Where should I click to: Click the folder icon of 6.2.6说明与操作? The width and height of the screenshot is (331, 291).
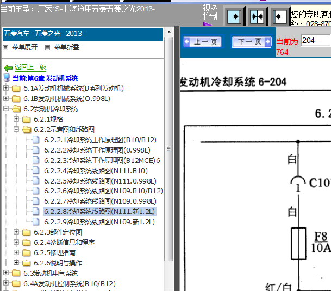[x=27, y=263]
